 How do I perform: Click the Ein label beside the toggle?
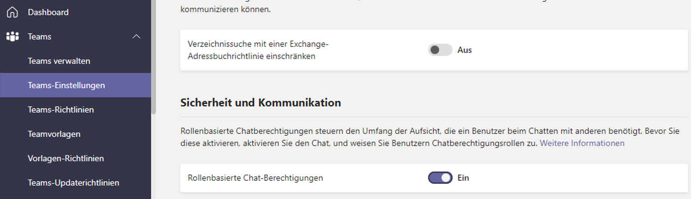(x=463, y=178)
